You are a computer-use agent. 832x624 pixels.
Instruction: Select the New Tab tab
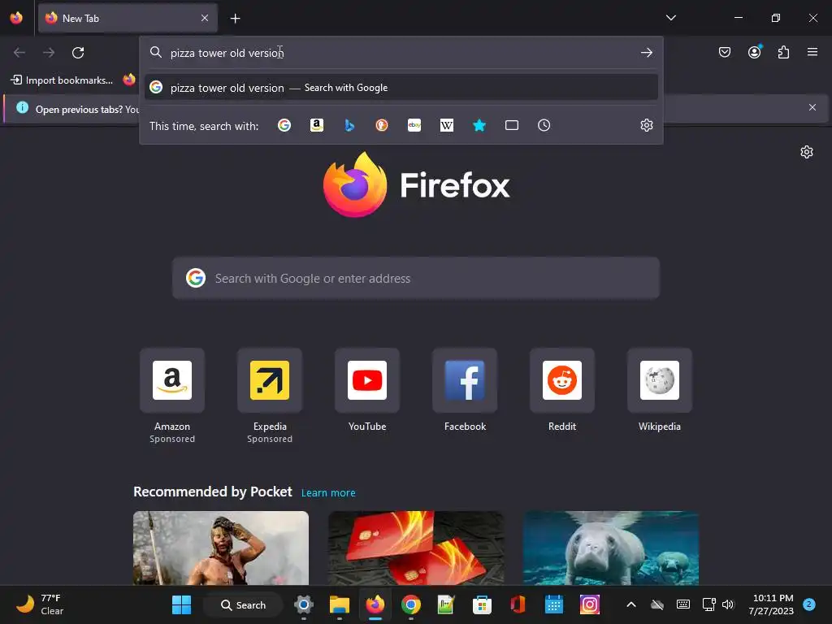point(128,18)
